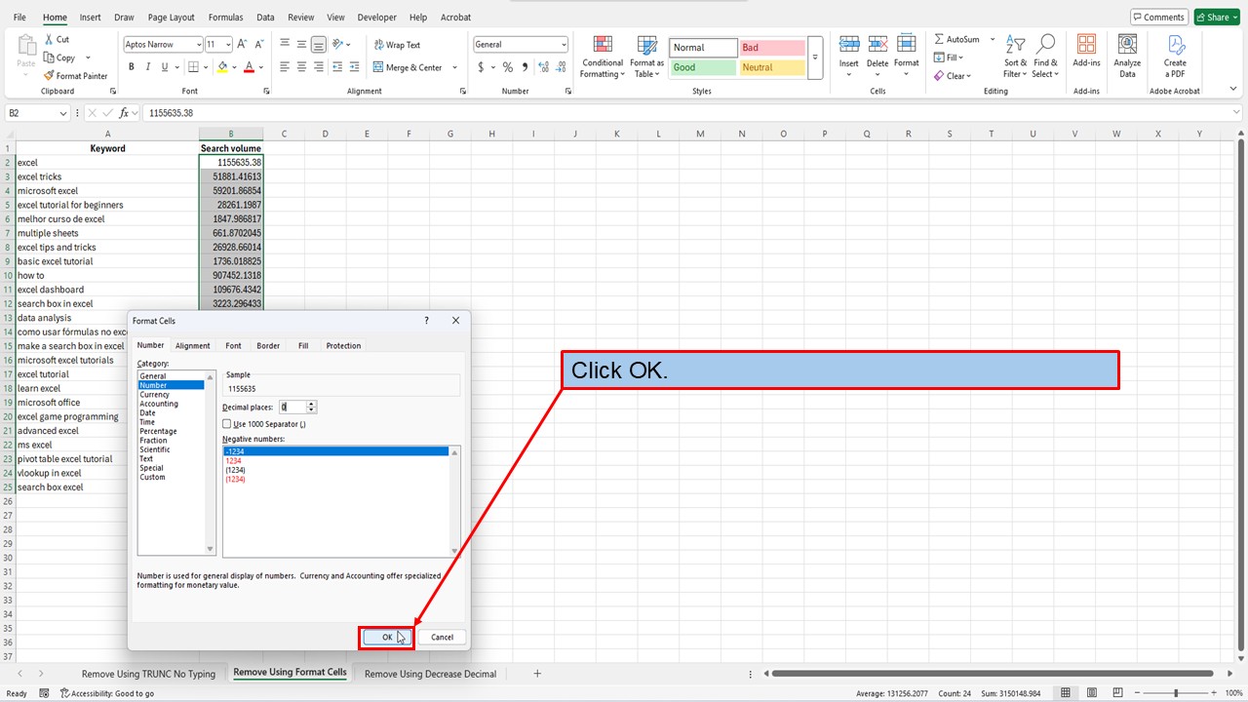The width and height of the screenshot is (1248, 702).
Task: Select the Good cell style swatch
Action: click(702, 67)
